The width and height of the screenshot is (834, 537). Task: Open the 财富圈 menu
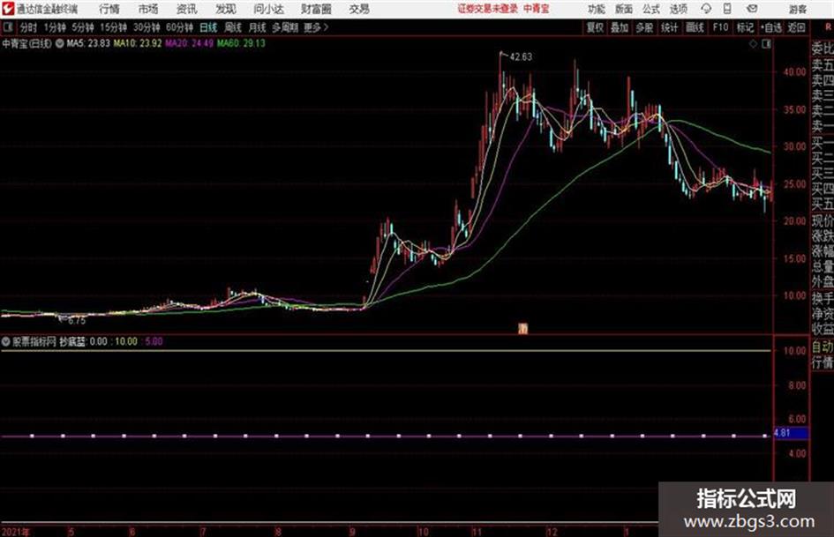(316, 9)
